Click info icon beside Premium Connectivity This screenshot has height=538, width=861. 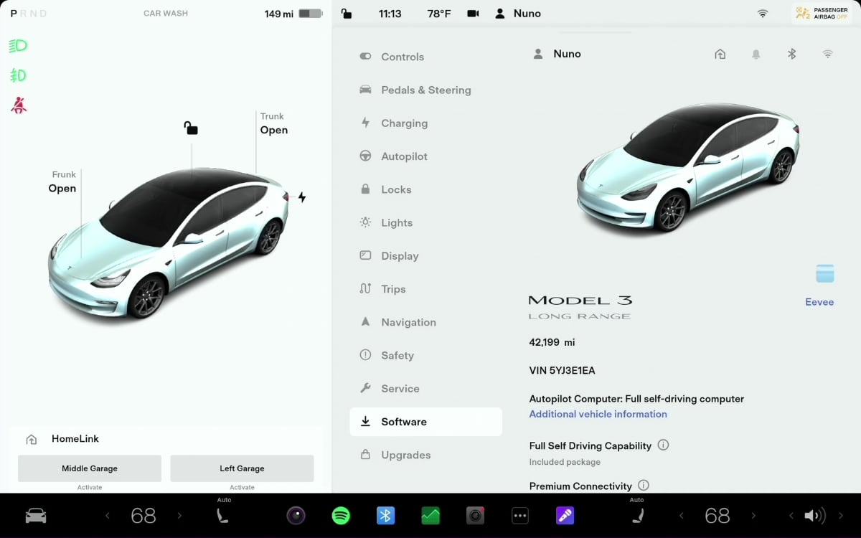pos(644,486)
